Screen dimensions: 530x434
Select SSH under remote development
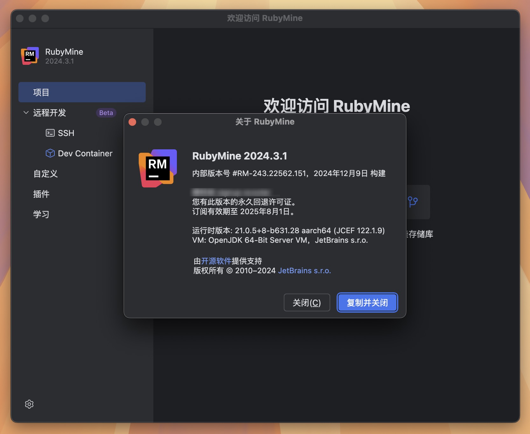tap(66, 133)
